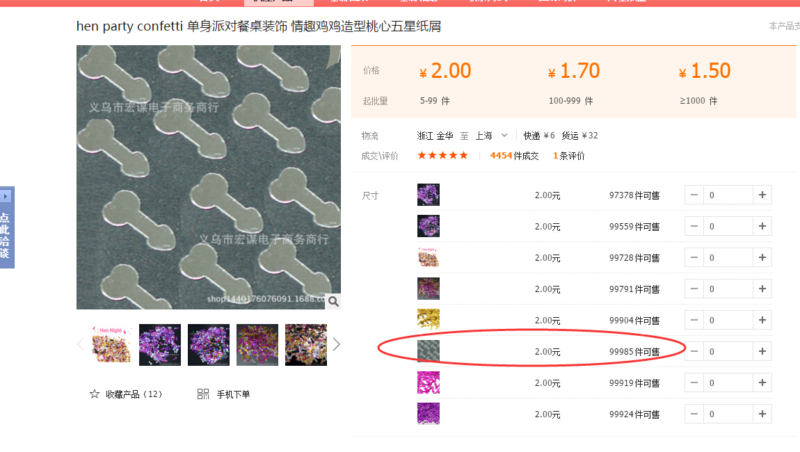This screenshot has height=452, width=800.
Task: Click the plus button in first size row
Action: (762, 195)
